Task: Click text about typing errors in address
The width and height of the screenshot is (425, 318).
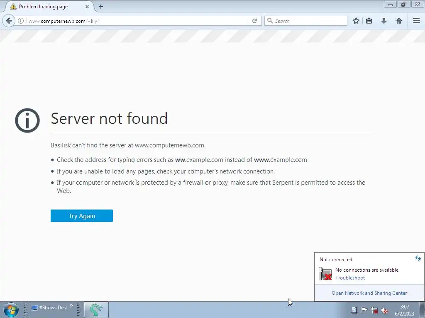Action: (x=182, y=160)
